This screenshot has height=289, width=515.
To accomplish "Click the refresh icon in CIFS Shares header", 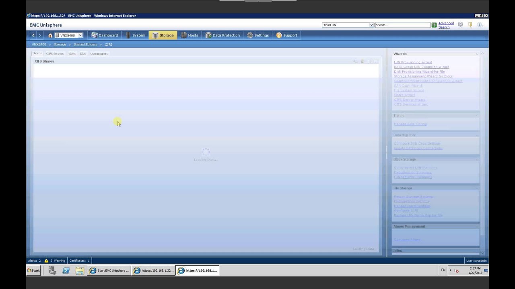I will (x=362, y=61).
